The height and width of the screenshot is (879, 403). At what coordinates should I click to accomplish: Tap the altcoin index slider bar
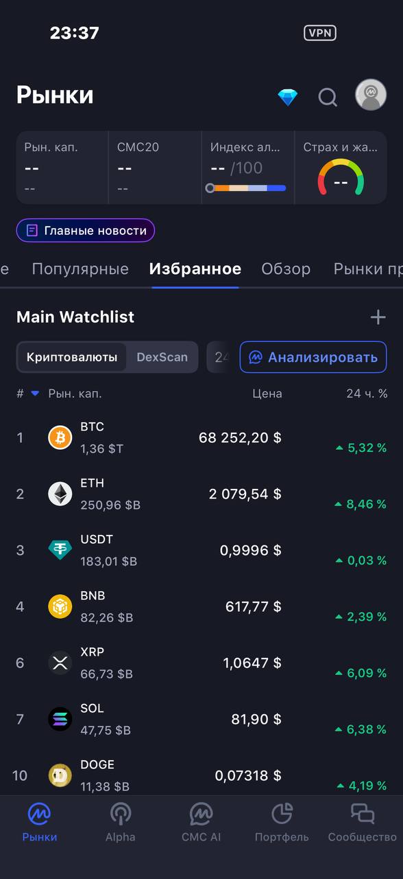pyautogui.click(x=246, y=187)
